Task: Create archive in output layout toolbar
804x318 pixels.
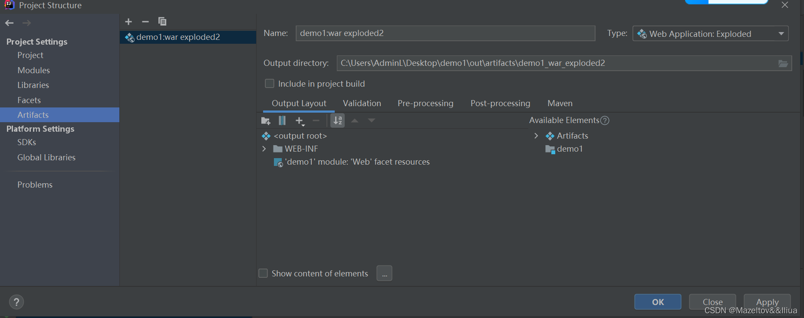Action: coord(282,120)
